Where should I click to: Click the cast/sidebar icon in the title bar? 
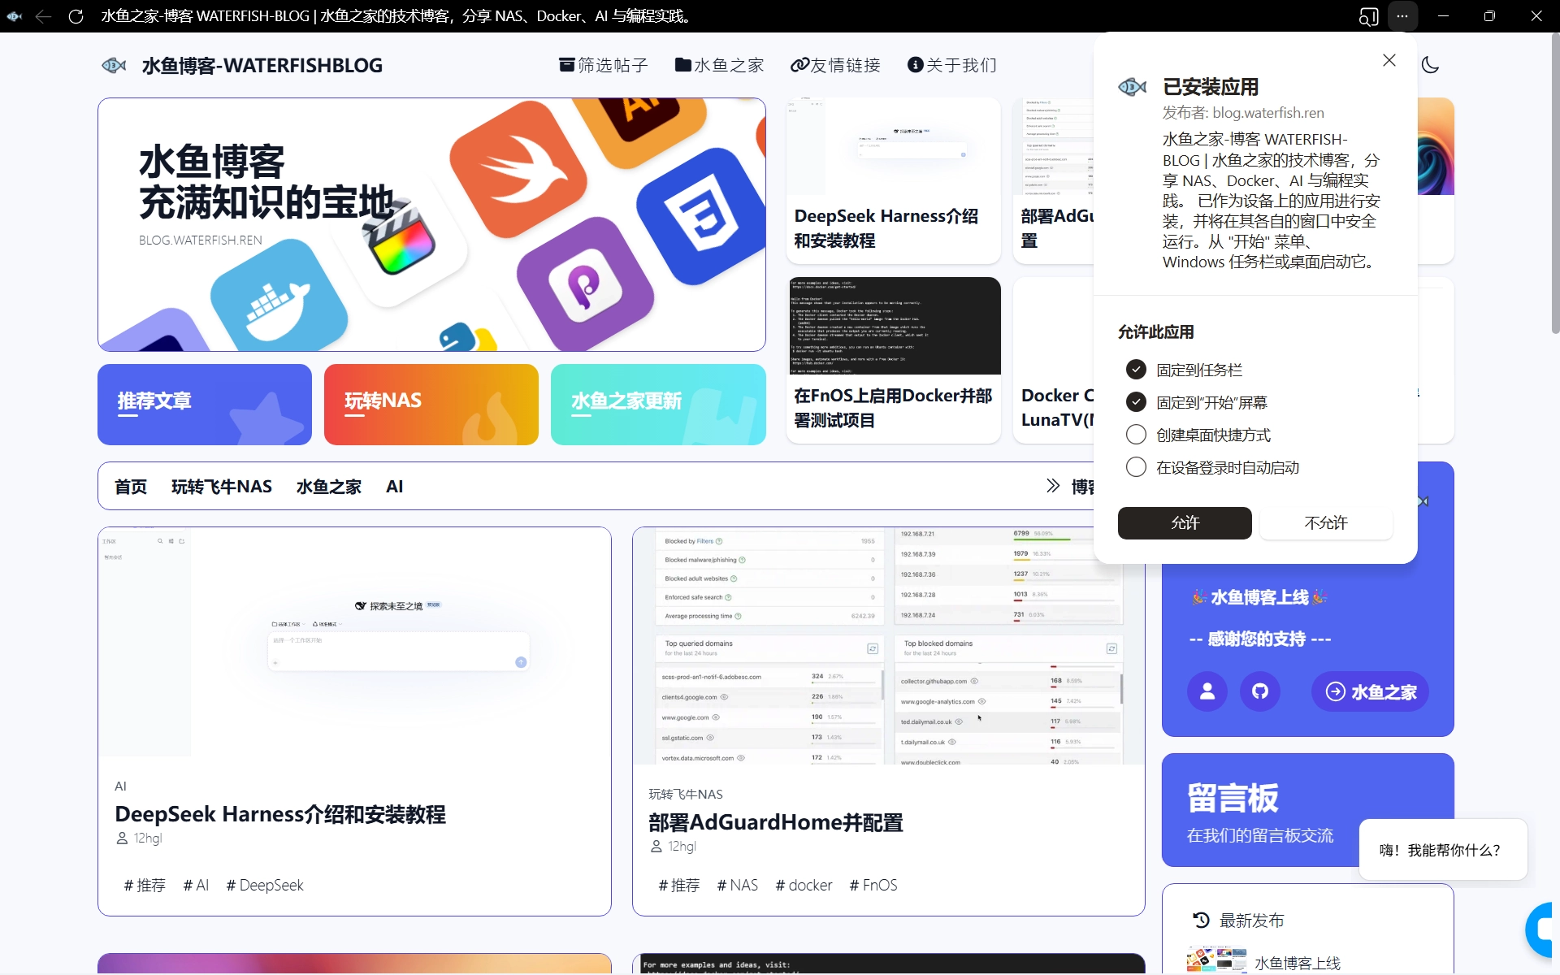[x=1368, y=16]
